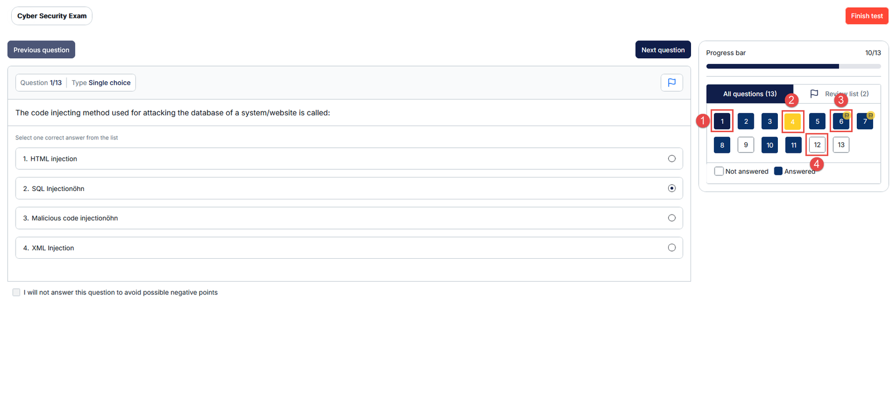Jump to question 2 in the navigator
The width and height of the screenshot is (896, 410).
tap(746, 121)
